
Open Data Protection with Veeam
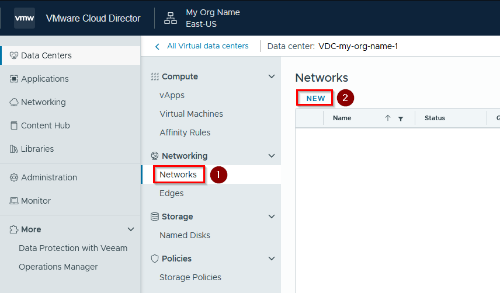[73, 248]
